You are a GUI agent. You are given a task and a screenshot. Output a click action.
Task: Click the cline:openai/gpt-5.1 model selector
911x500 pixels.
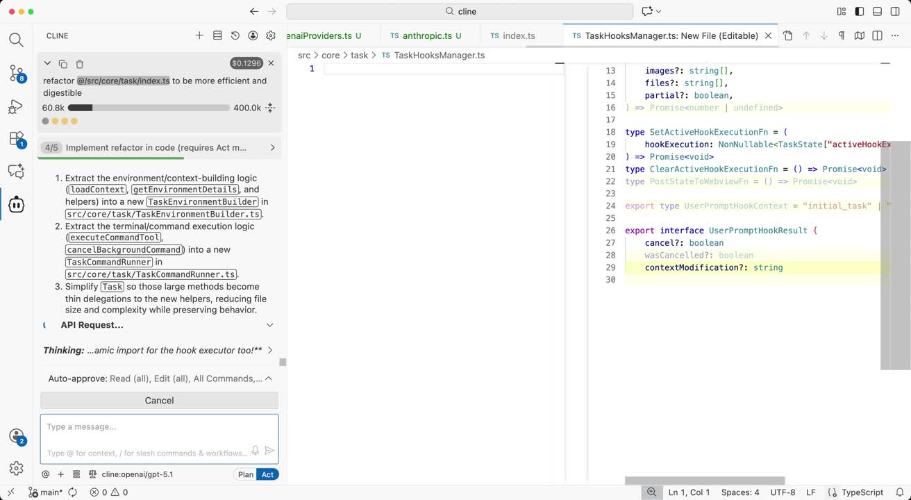click(x=137, y=474)
